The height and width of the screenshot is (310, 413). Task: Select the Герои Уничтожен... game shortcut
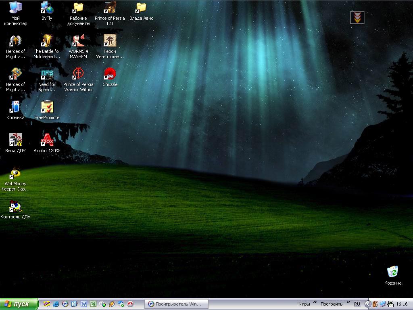click(110, 46)
